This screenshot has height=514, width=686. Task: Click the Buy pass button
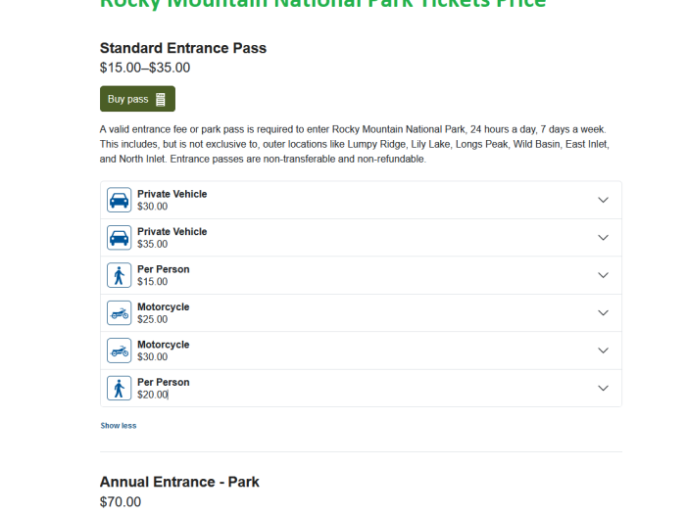tap(137, 99)
